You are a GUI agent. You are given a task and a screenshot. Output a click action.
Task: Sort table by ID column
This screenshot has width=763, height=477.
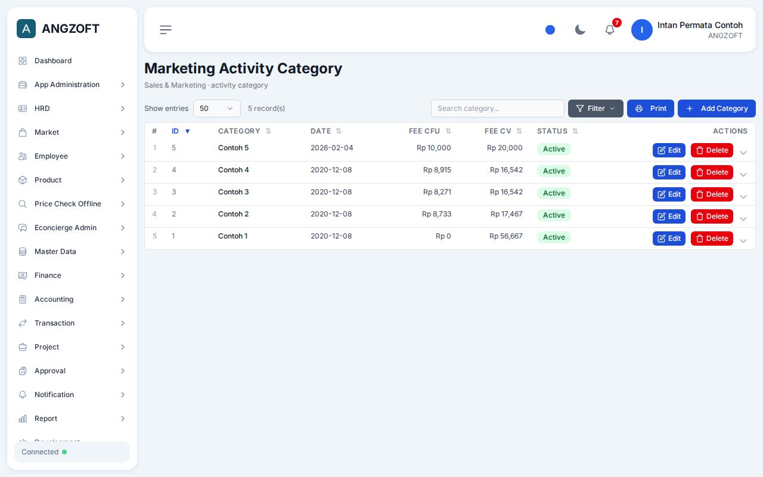tap(181, 131)
